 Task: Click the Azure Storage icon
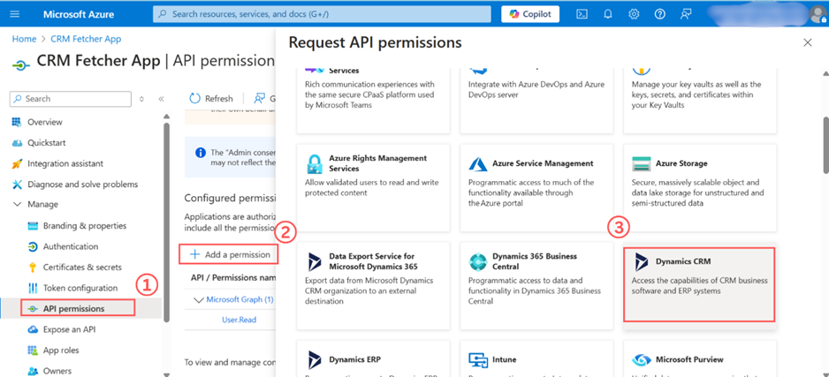click(642, 163)
